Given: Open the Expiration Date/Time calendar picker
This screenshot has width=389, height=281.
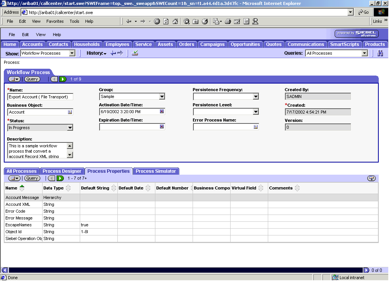Looking at the screenshot, I should click(x=162, y=127).
